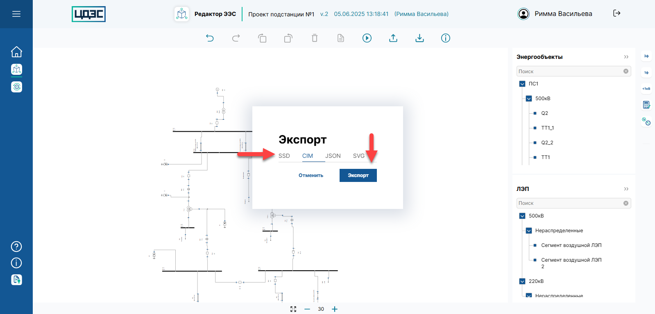The height and width of the screenshot is (314, 655).
Task: Click the delete trash icon in the toolbar
Action: click(315, 38)
